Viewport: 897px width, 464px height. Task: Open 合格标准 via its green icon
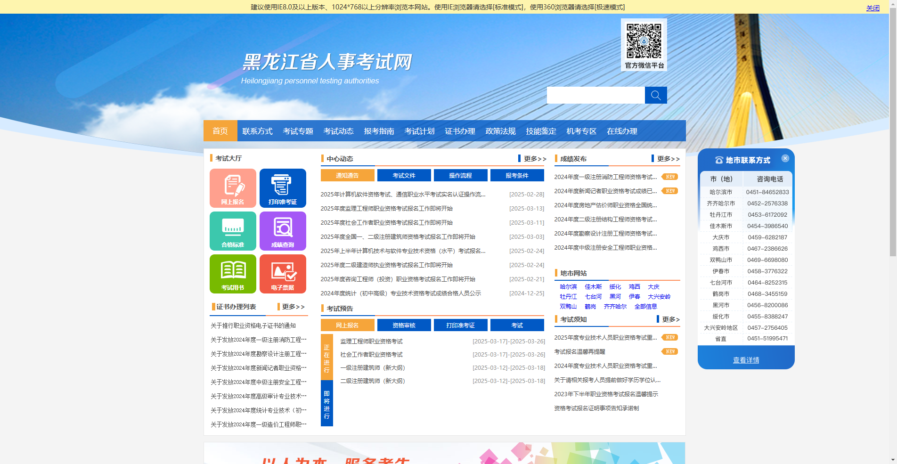pyautogui.click(x=233, y=231)
